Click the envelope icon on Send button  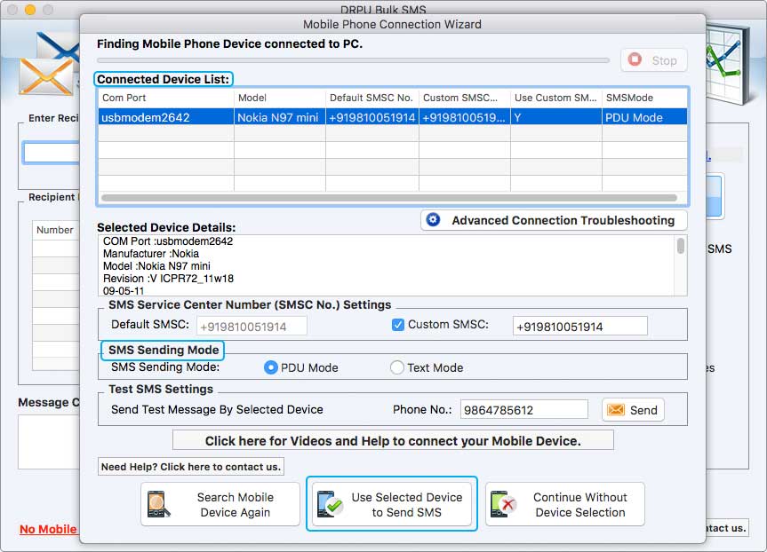pyautogui.click(x=616, y=410)
